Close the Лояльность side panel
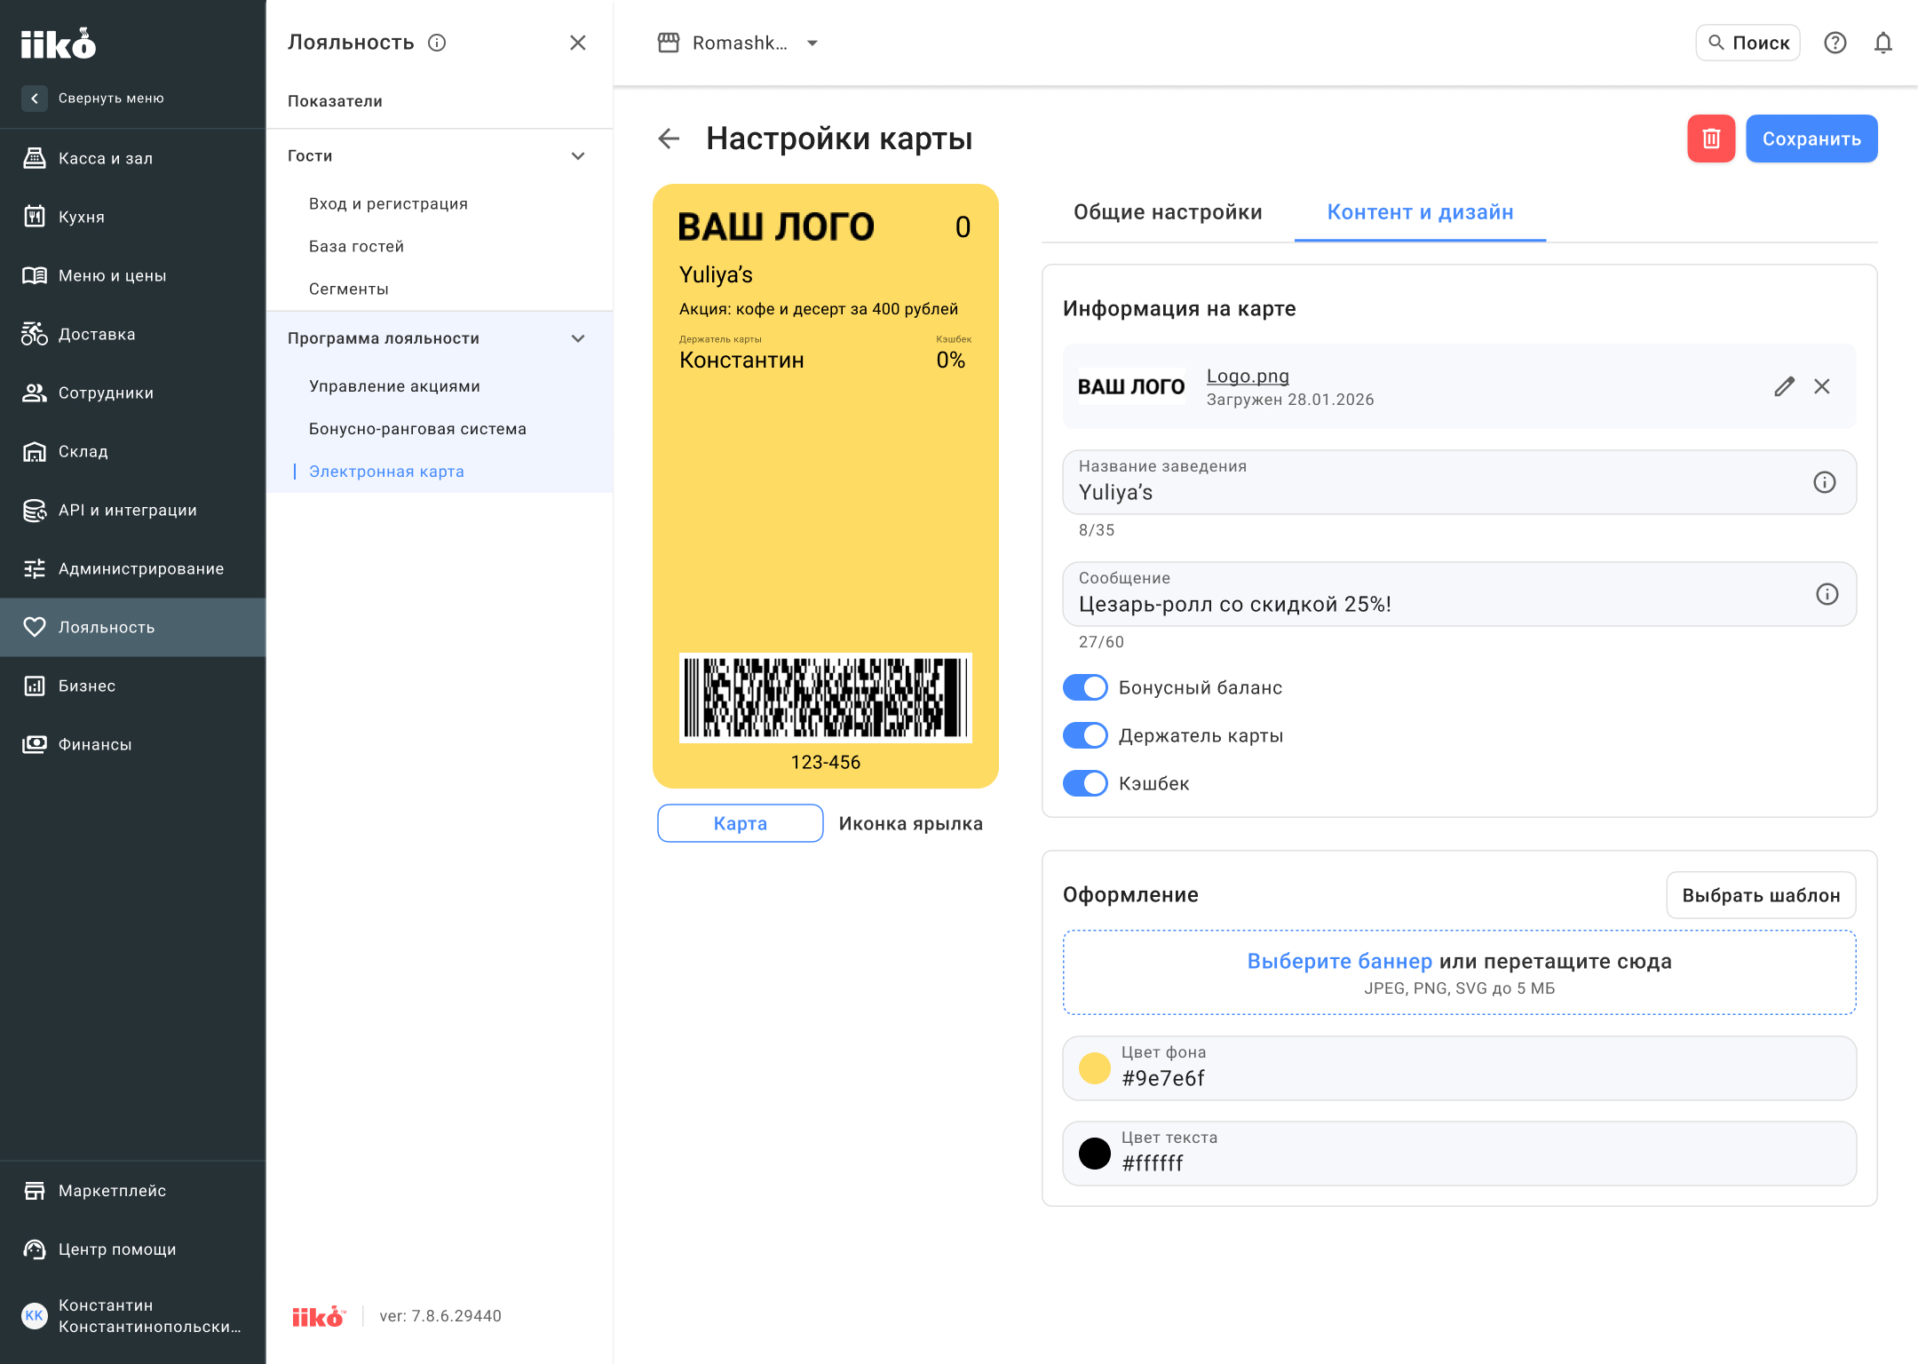 tap(578, 43)
